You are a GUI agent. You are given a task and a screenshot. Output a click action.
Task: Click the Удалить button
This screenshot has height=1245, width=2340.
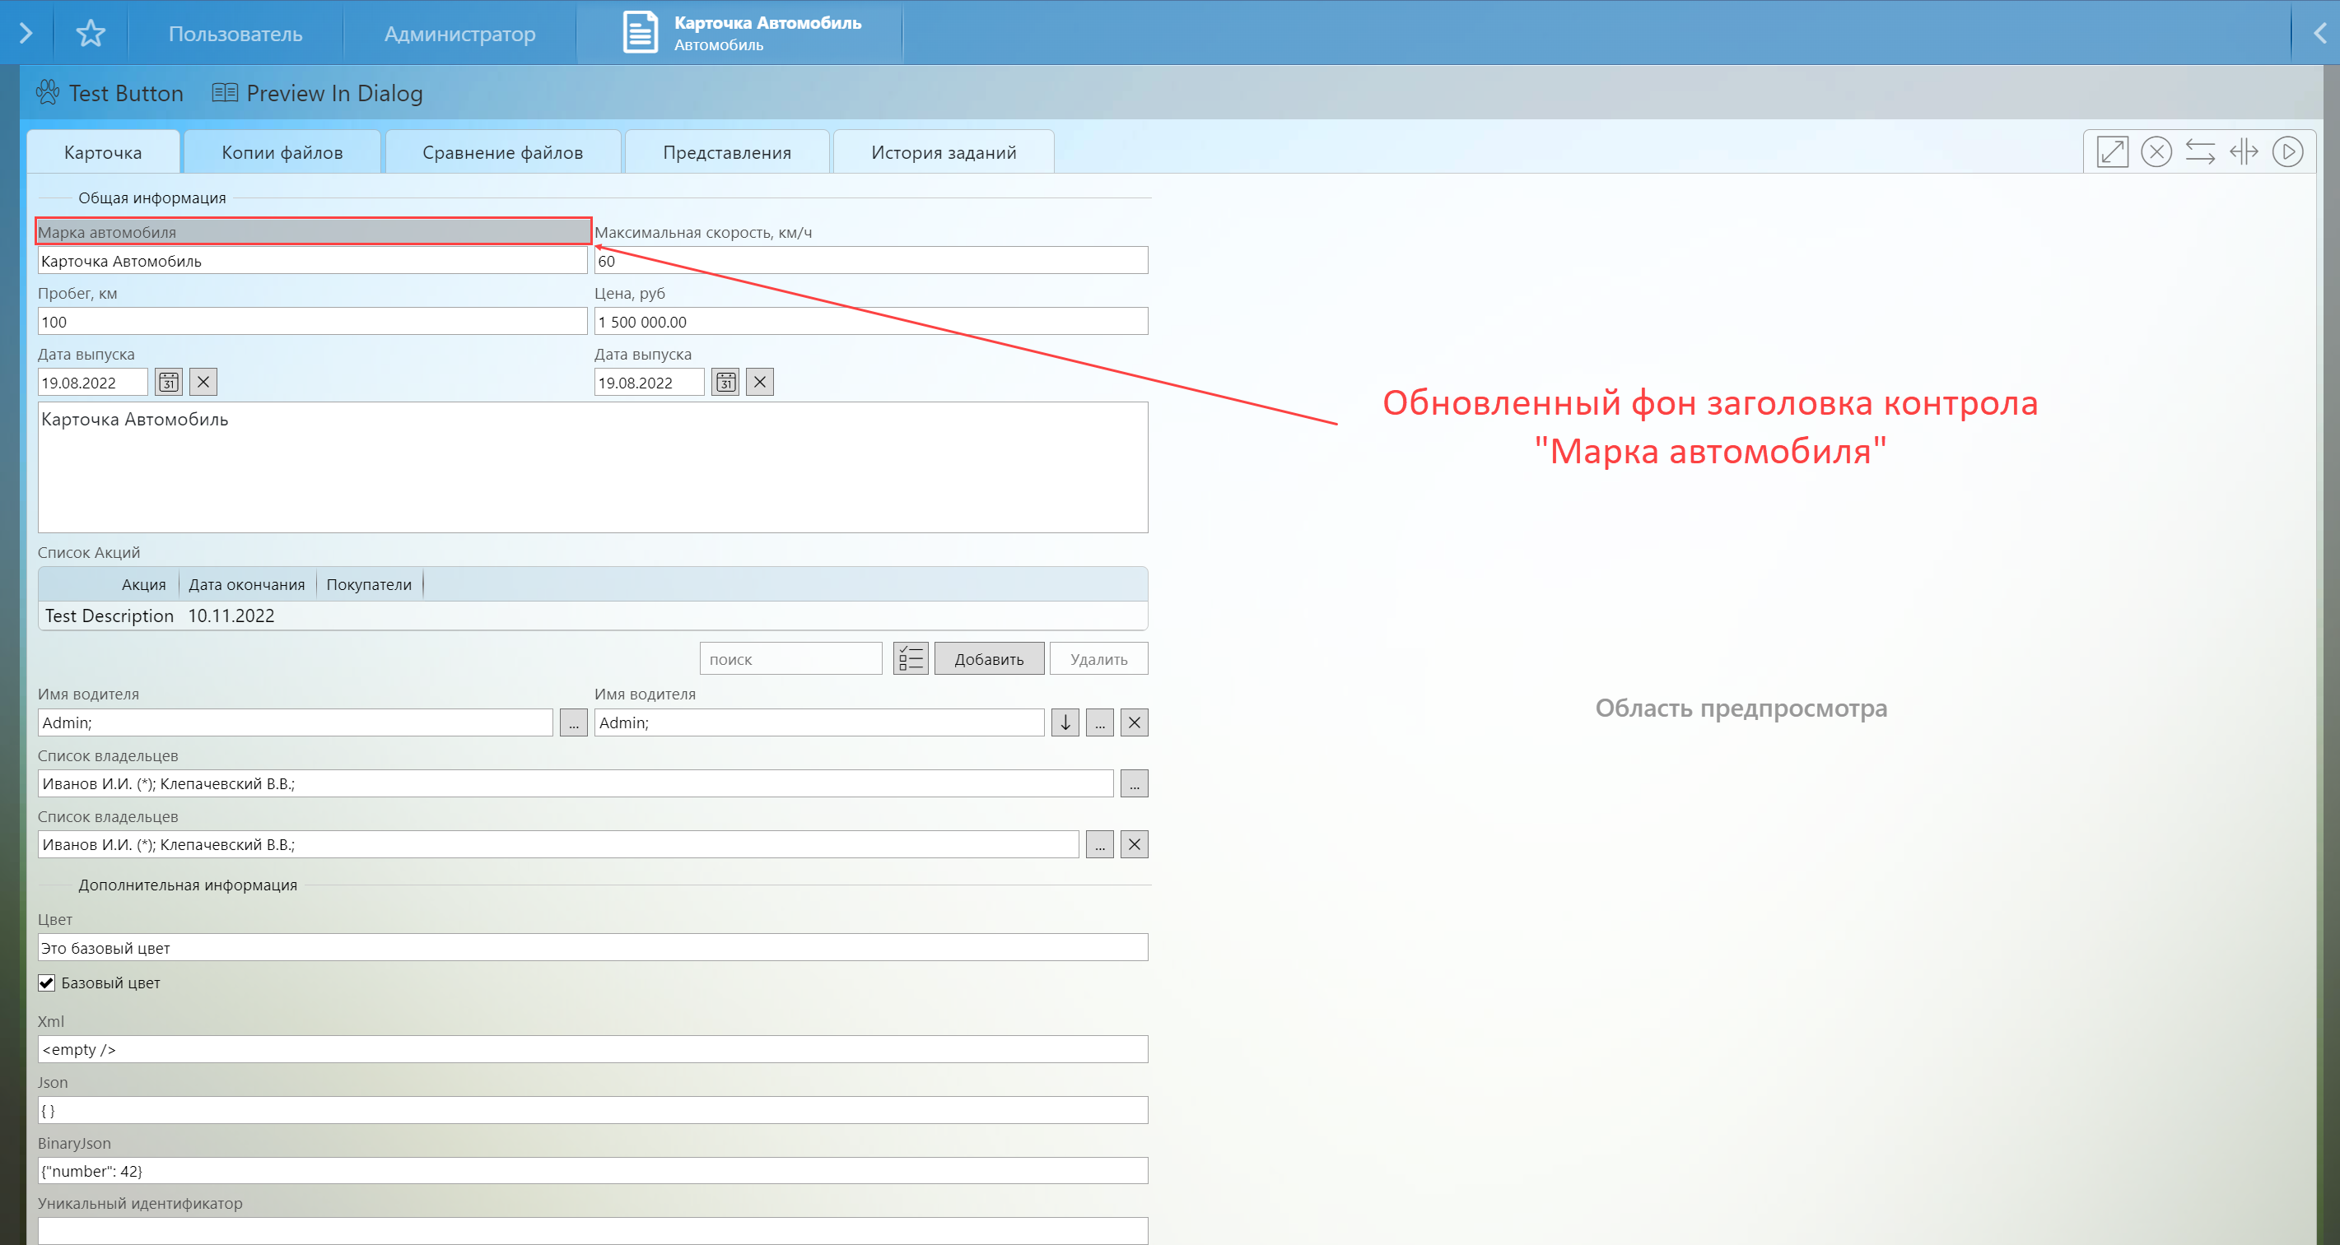click(x=1098, y=659)
